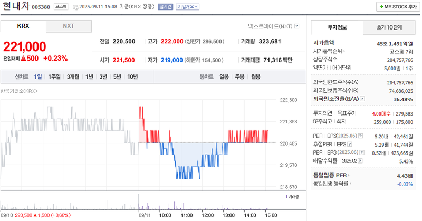Viewport: 422px width, 221px height.
Task: Click the arrow next to 동일업종 PER
Action: tap(349, 175)
